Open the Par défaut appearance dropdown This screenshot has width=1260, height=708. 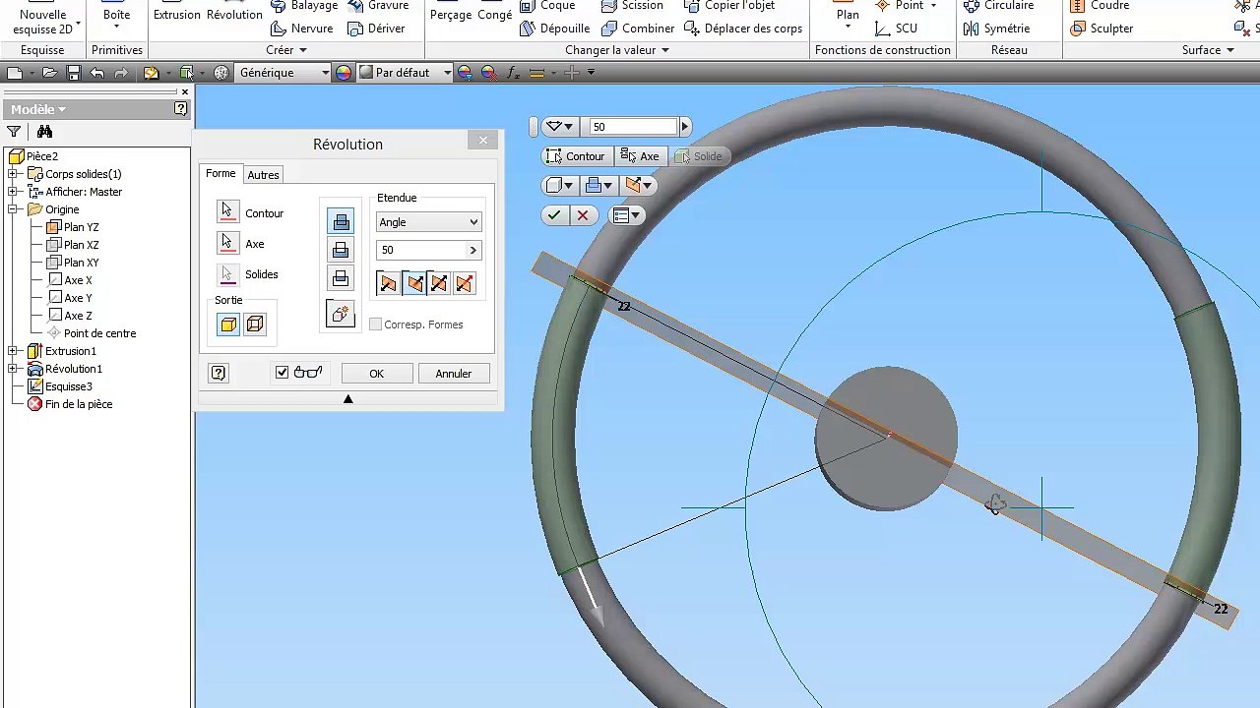click(405, 73)
